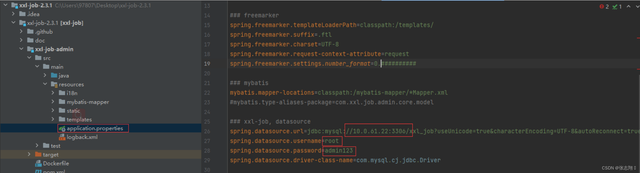This screenshot has height=173, width=640.
Task: Click the driver-class-name com.mysql.cj.jdbc.Driver value
Action: point(399,160)
